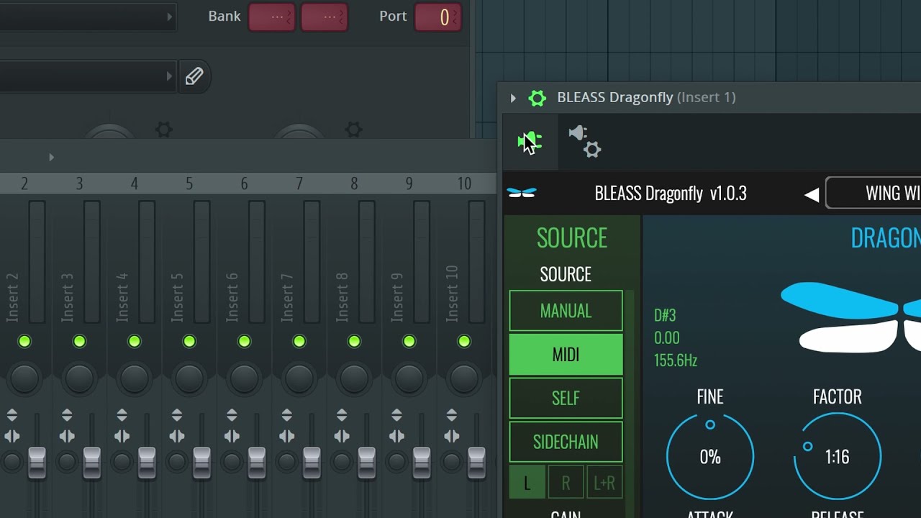Click the up-down arrows on Insert 8
This screenshot has width=921, height=518.
(x=342, y=414)
